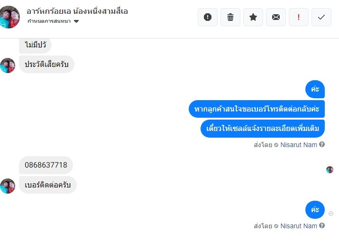This screenshot has width=339, height=243.
Task: Click avatar next to ประวัติเสียครับ message
Action: [8, 65]
